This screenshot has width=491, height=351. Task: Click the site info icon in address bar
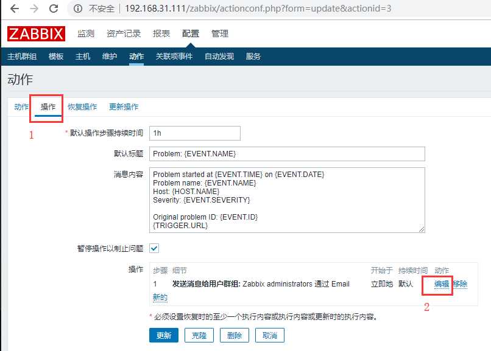[77, 9]
